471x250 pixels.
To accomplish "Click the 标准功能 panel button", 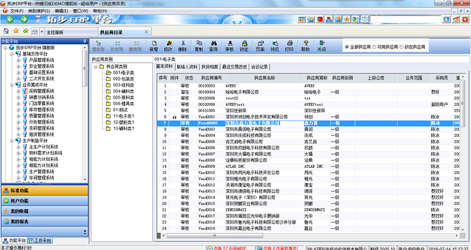I will (x=43, y=190).
